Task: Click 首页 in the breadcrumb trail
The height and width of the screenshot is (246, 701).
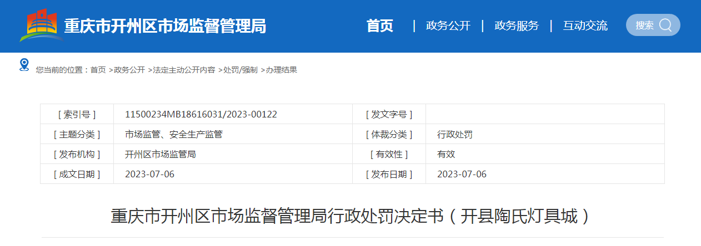Action: (x=98, y=70)
